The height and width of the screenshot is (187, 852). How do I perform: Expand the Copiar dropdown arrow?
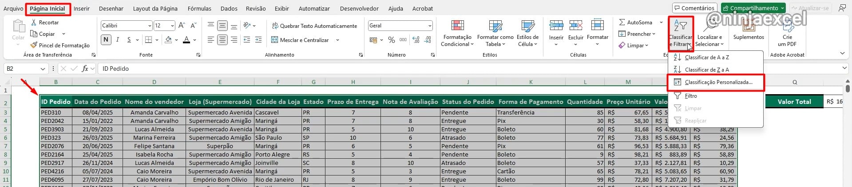point(63,34)
